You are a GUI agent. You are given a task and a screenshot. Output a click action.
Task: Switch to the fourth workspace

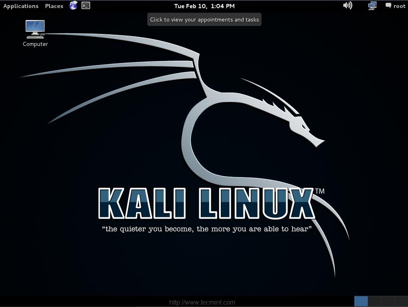click(401, 301)
